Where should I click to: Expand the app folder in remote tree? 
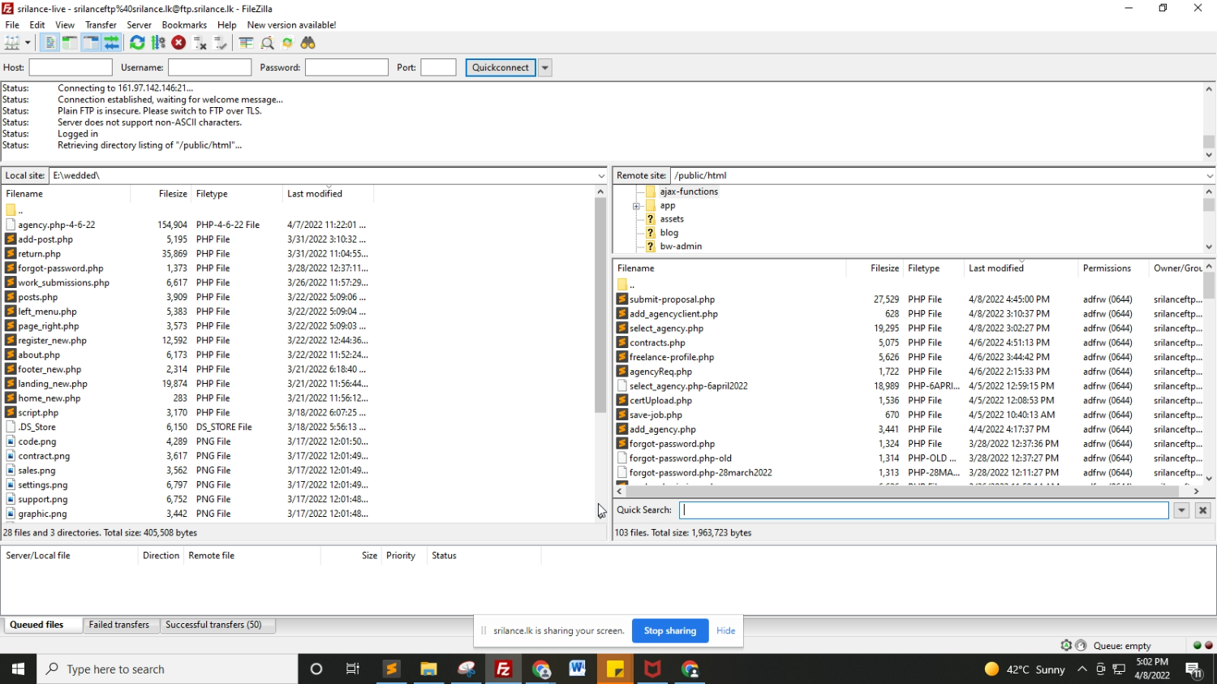click(637, 206)
